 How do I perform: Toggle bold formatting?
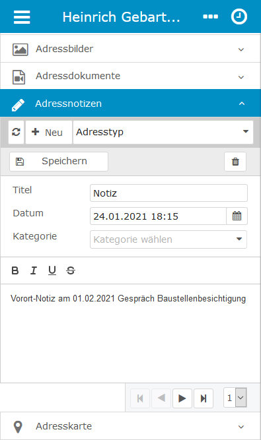pos(15,270)
